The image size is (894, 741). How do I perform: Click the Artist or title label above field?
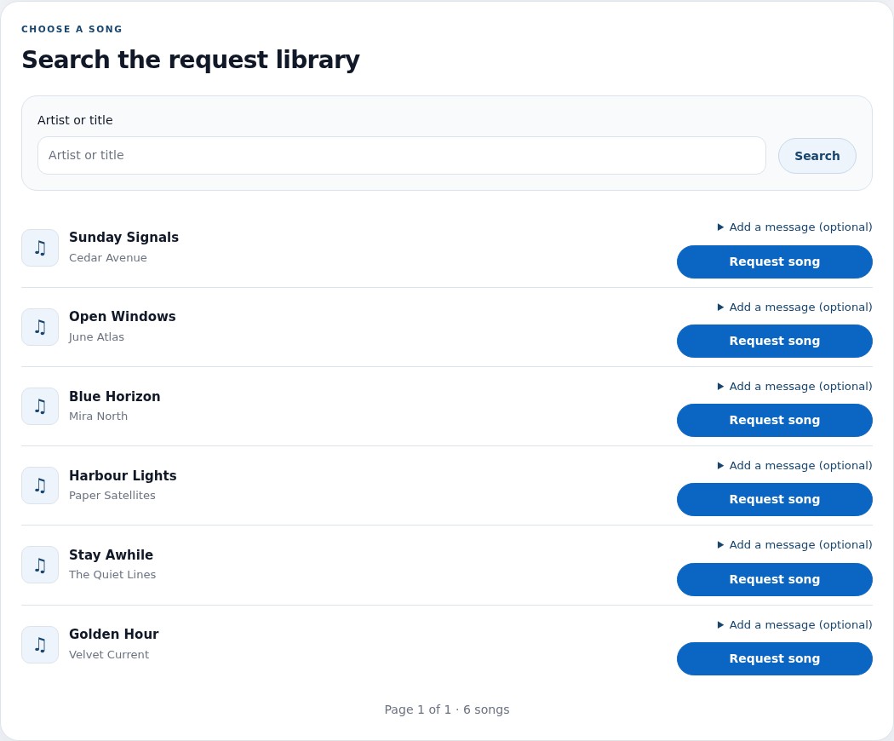75,120
